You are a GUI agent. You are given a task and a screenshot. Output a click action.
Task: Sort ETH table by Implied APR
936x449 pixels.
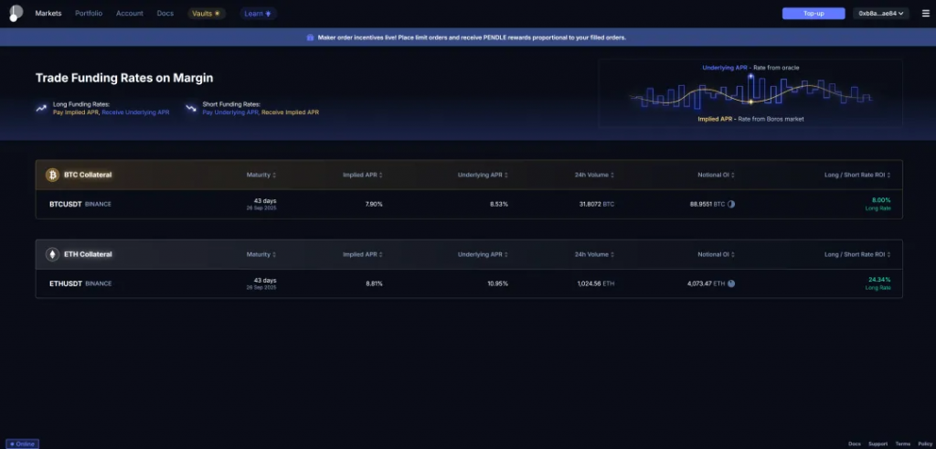362,254
